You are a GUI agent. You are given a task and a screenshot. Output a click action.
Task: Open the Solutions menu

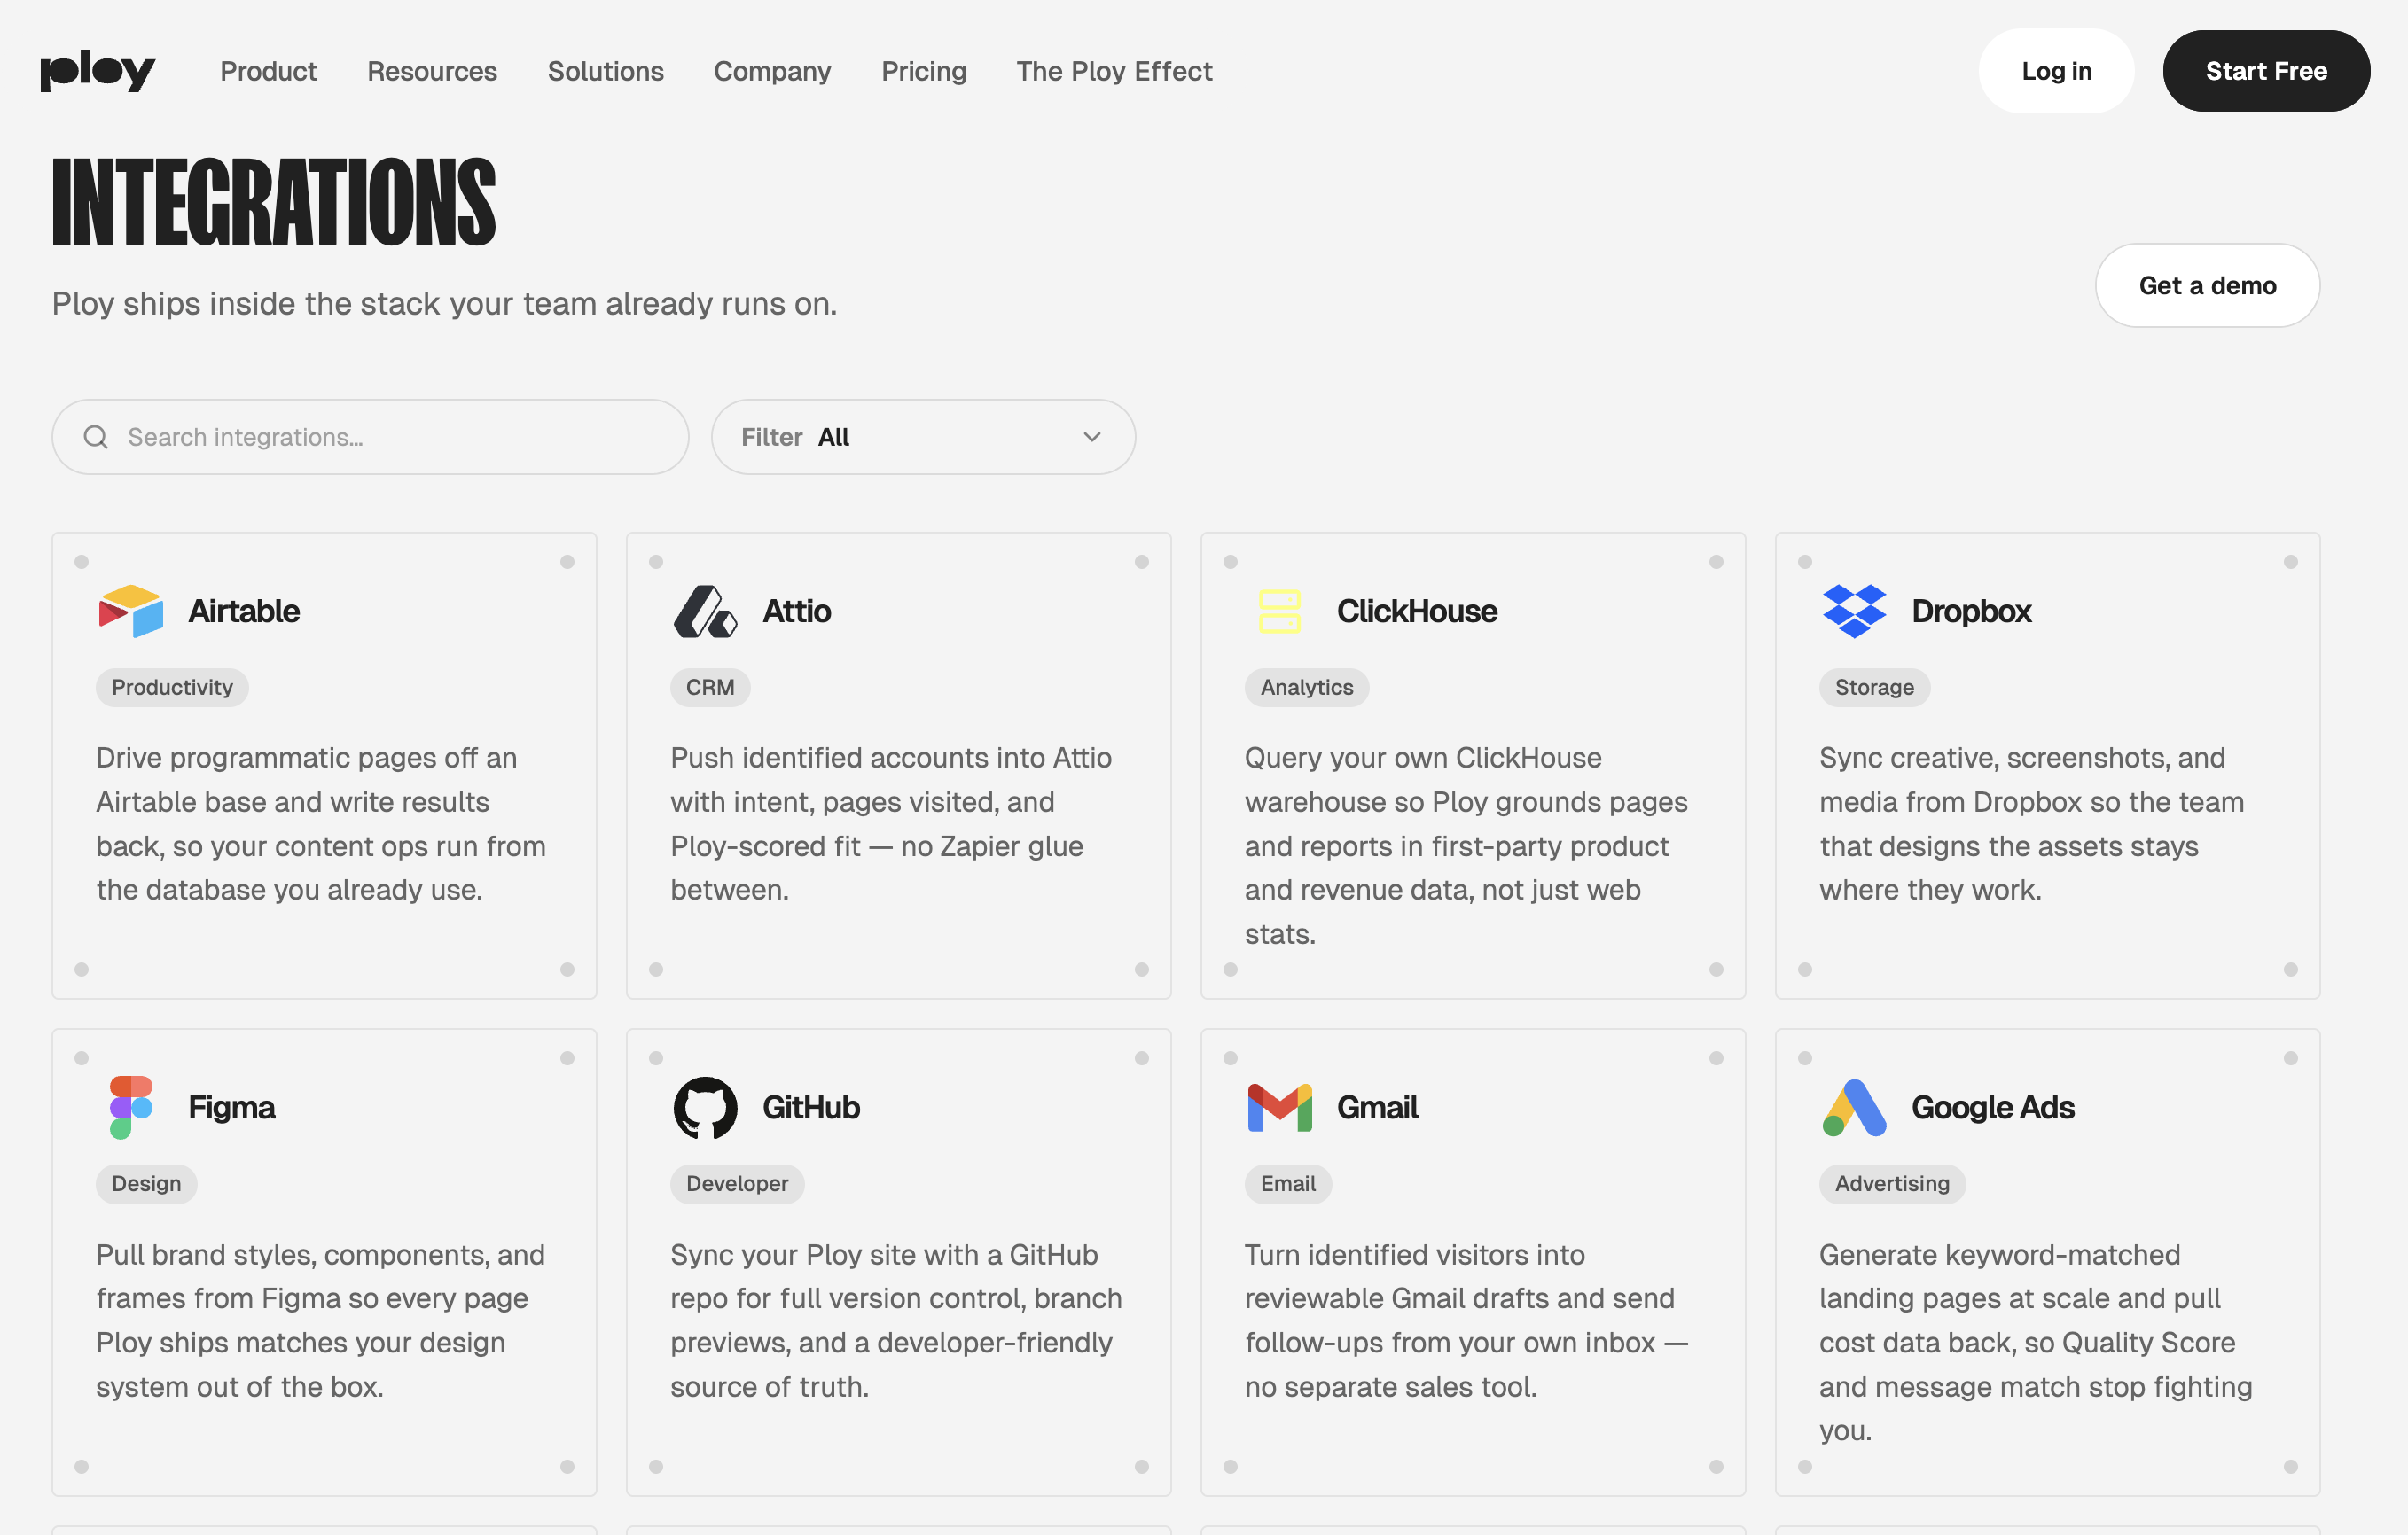coord(605,71)
